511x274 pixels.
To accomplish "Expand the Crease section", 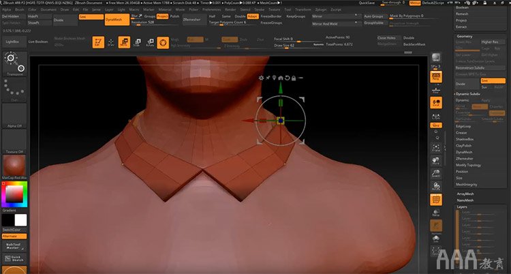I will coord(461,133).
